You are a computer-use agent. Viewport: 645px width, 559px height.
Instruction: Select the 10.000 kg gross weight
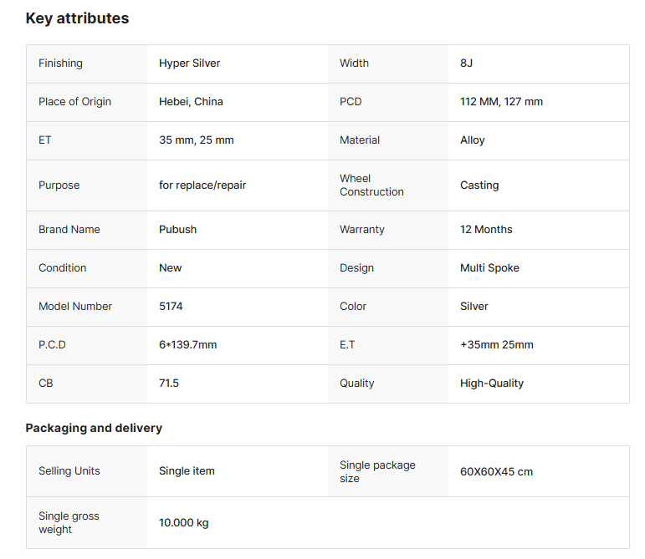tap(183, 523)
